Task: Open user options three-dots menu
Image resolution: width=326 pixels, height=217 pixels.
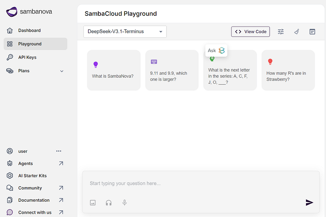Action: click(59, 151)
